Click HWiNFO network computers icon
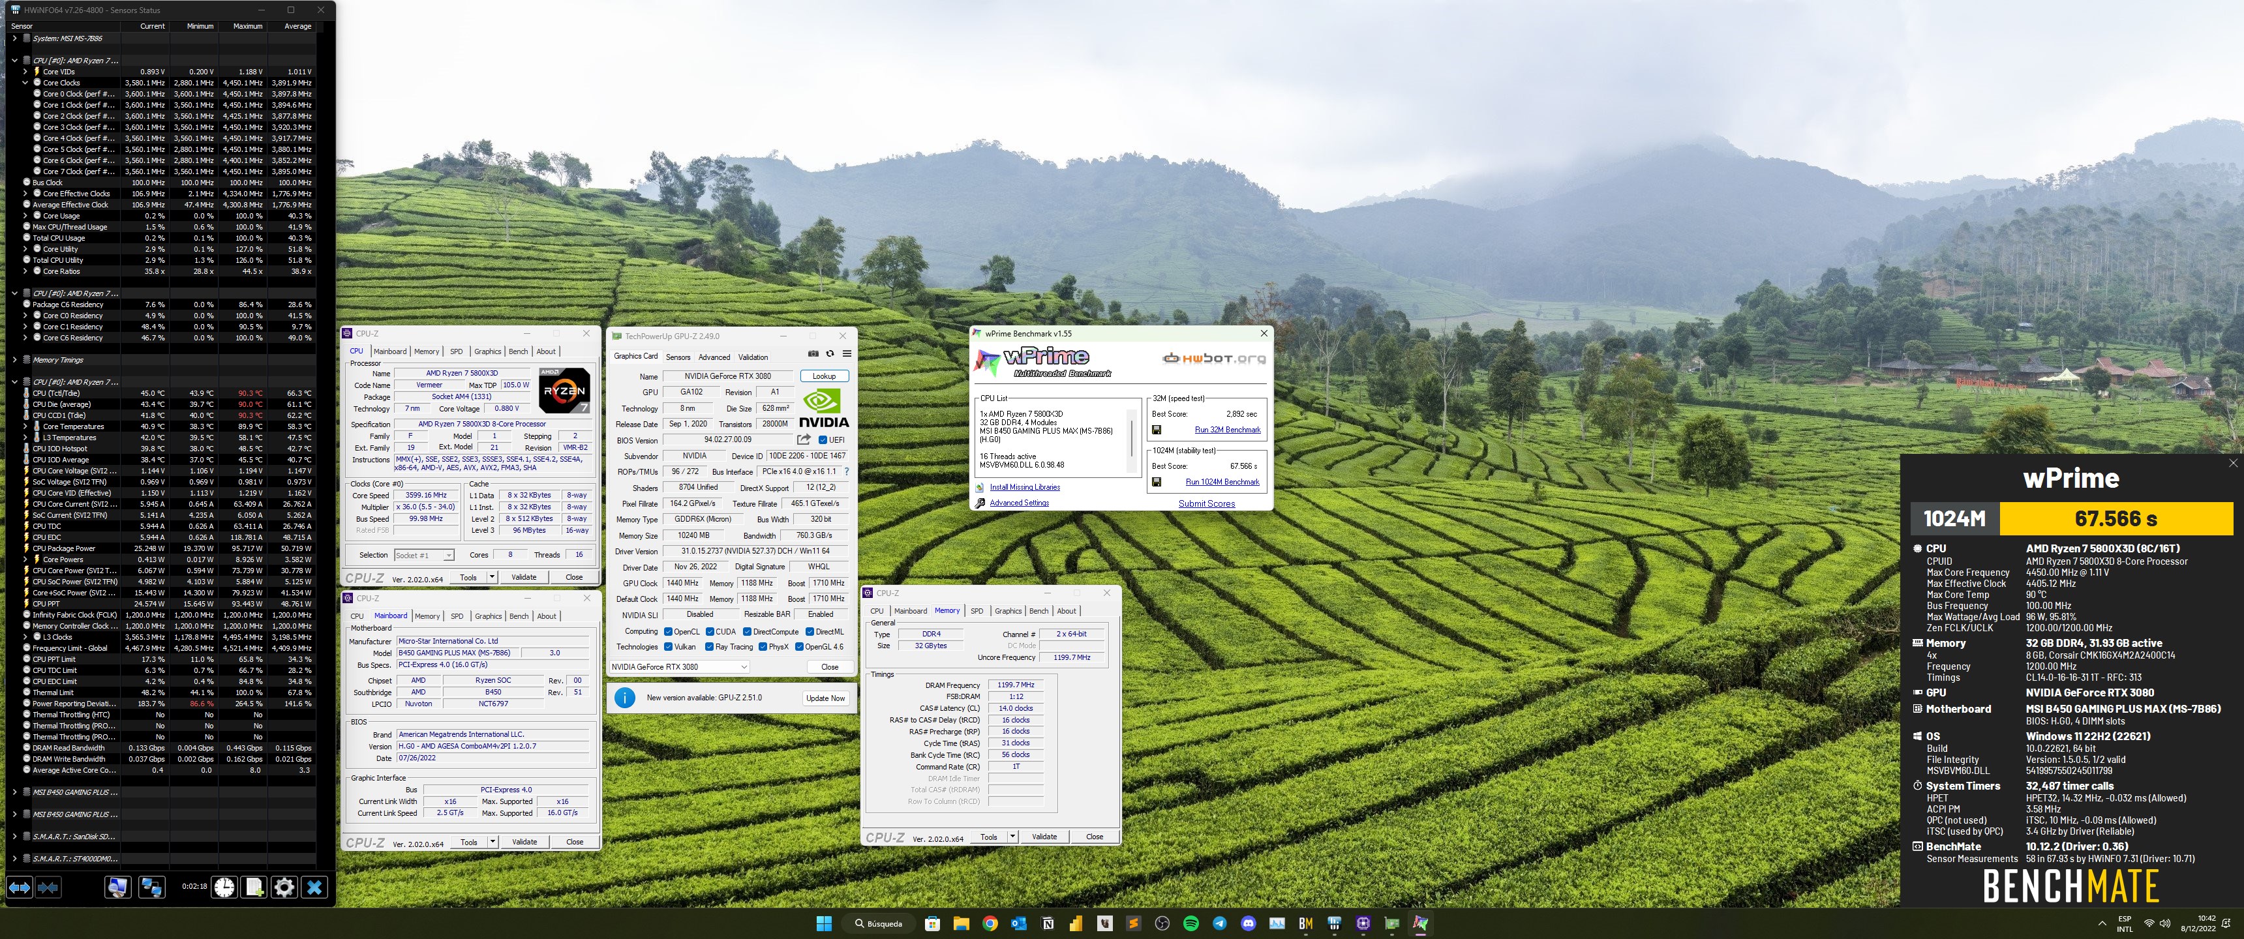 (x=151, y=887)
